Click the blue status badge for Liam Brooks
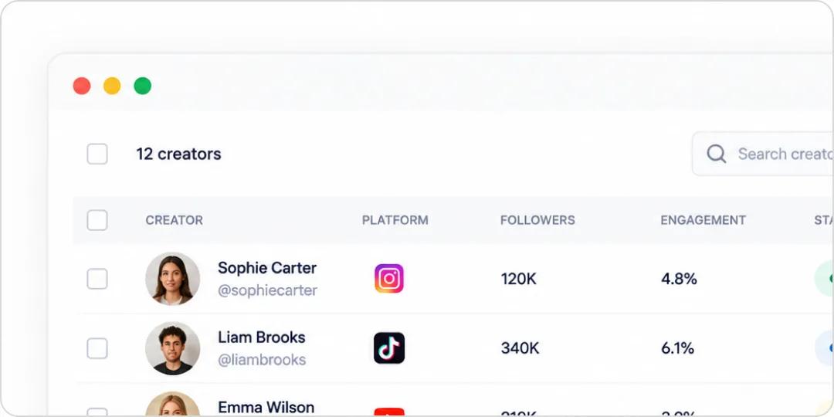The image size is (834, 417). (824, 347)
